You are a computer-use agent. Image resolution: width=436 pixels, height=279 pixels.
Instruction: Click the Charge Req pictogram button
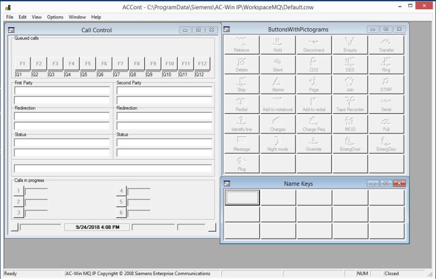click(314, 124)
